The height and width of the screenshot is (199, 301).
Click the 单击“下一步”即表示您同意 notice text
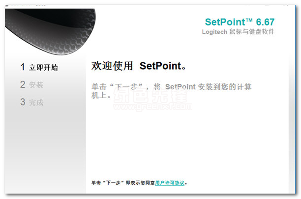coord(123,183)
